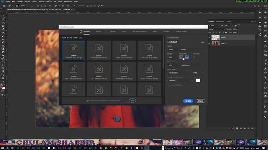Open the Pixels/Inch resolution units dropdown
Screen dimensions: 268x150
[192, 65]
